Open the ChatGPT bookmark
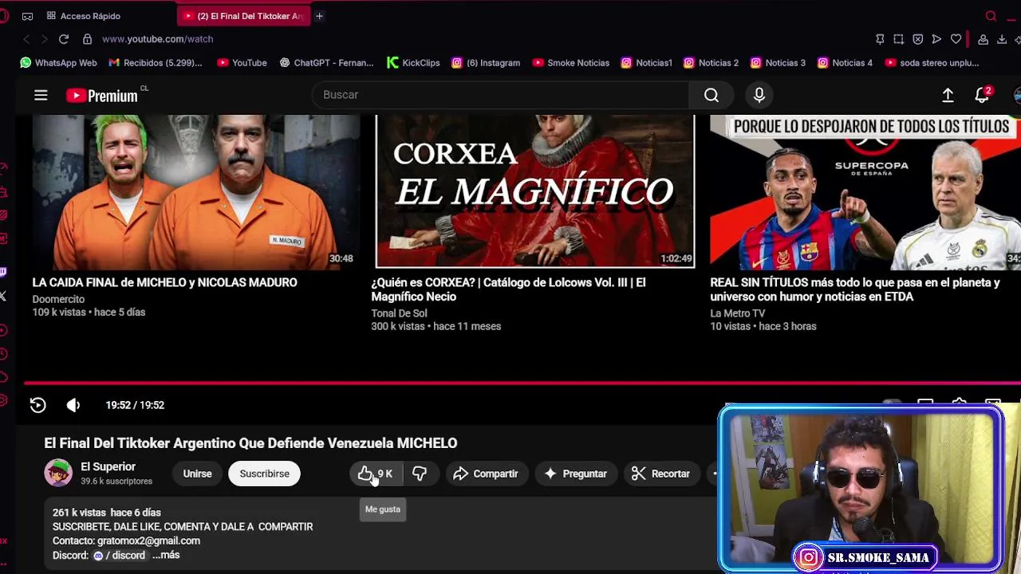The width and height of the screenshot is (1021, 574). (x=326, y=62)
